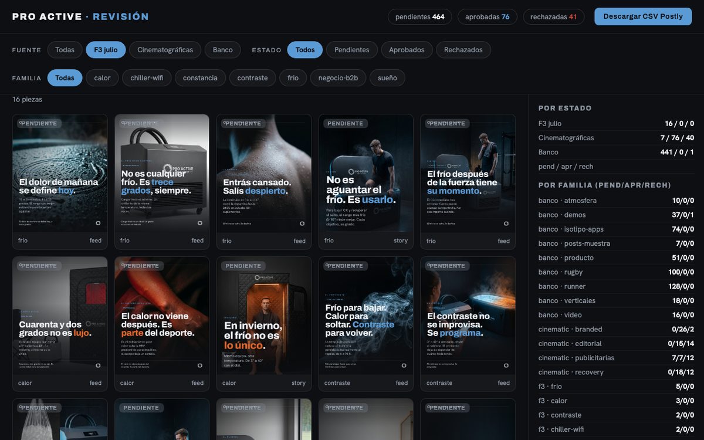
Task: Click the PRO ACTIVE · REVISIÓN title
Action: point(81,16)
